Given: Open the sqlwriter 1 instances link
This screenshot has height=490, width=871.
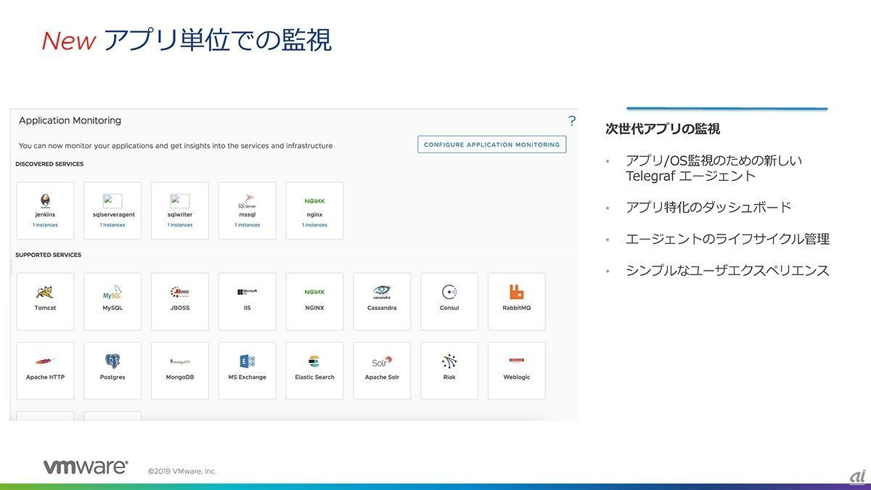Looking at the screenshot, I should (180, 225).
